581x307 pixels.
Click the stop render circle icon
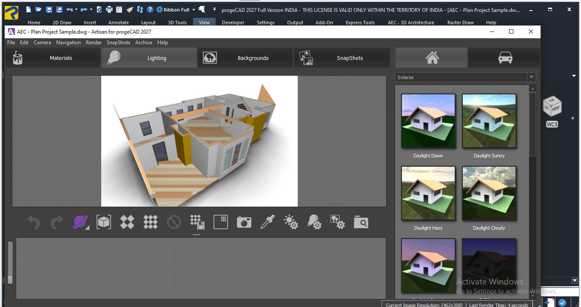point(174,222)
